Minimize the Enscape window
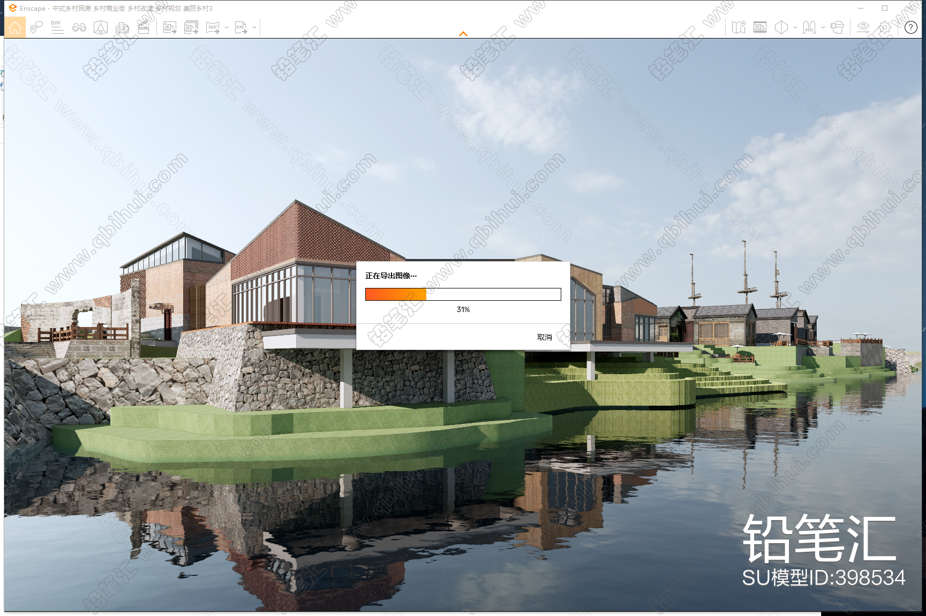Viewport: 926px width, 616px height. [861, 8]
